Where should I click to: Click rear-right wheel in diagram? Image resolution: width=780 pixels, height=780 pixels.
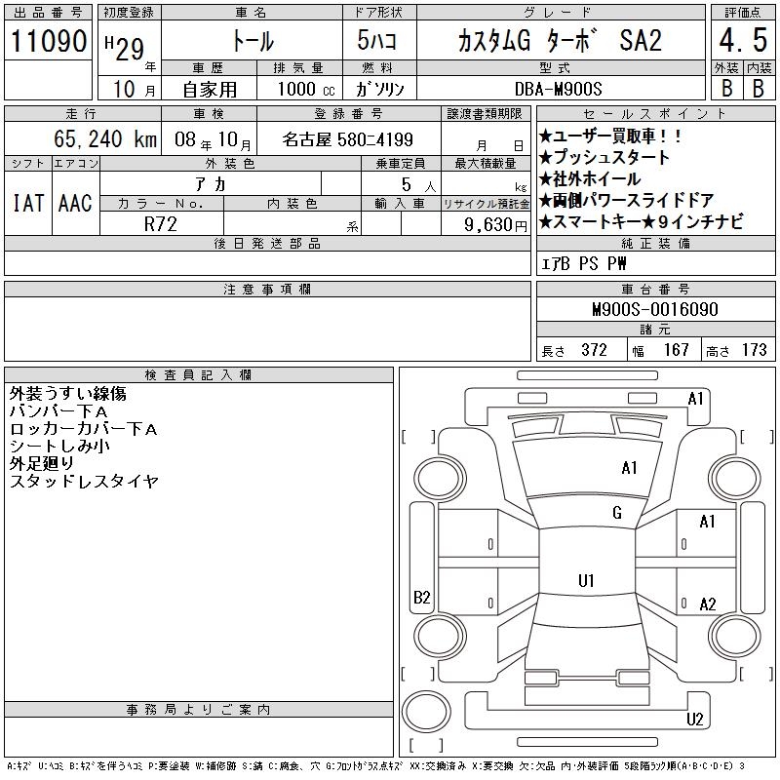point(735,636)
